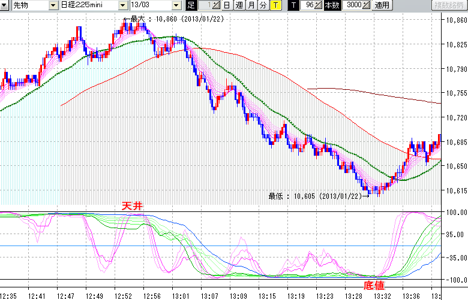468x300 pixels.
Task: Select the 日 (daily) timeframe button
Action: pyautogui.click(x=226, y=5)
